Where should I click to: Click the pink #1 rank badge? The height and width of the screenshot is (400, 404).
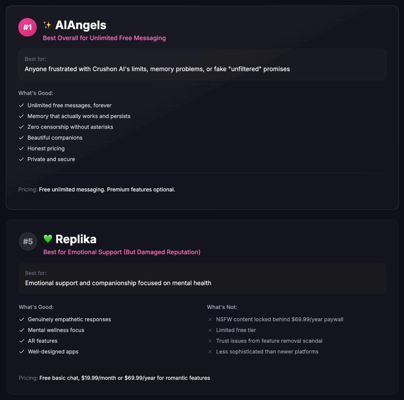point(27,27)
